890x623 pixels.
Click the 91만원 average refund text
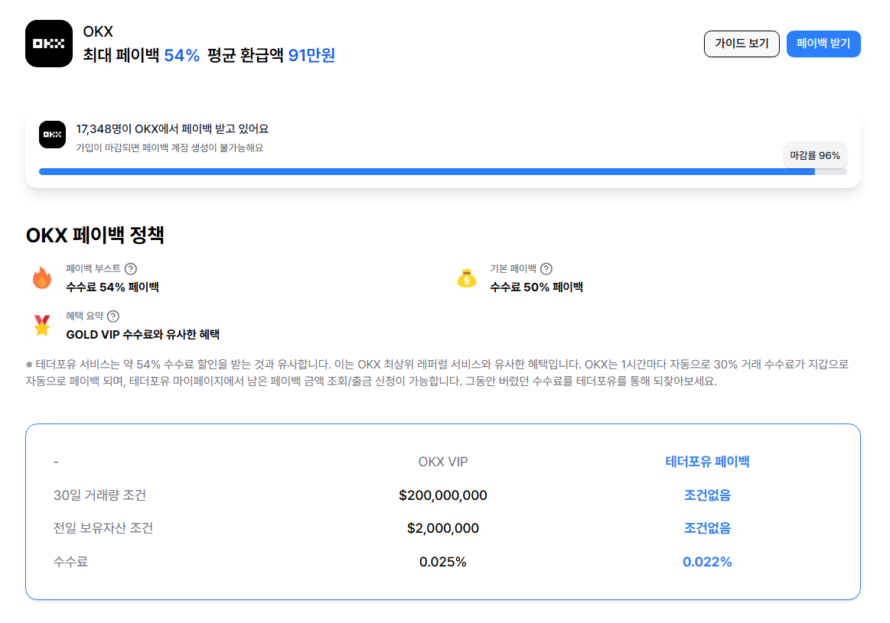click(x=311, y=55)
